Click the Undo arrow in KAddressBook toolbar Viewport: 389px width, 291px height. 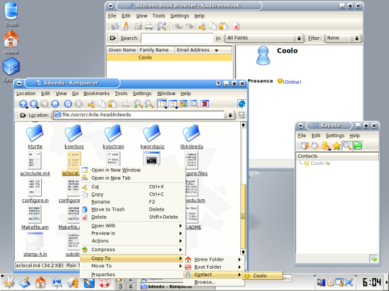pos(179,26)
